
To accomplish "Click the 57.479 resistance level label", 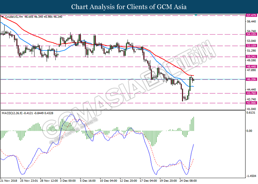I will [251, 15].
